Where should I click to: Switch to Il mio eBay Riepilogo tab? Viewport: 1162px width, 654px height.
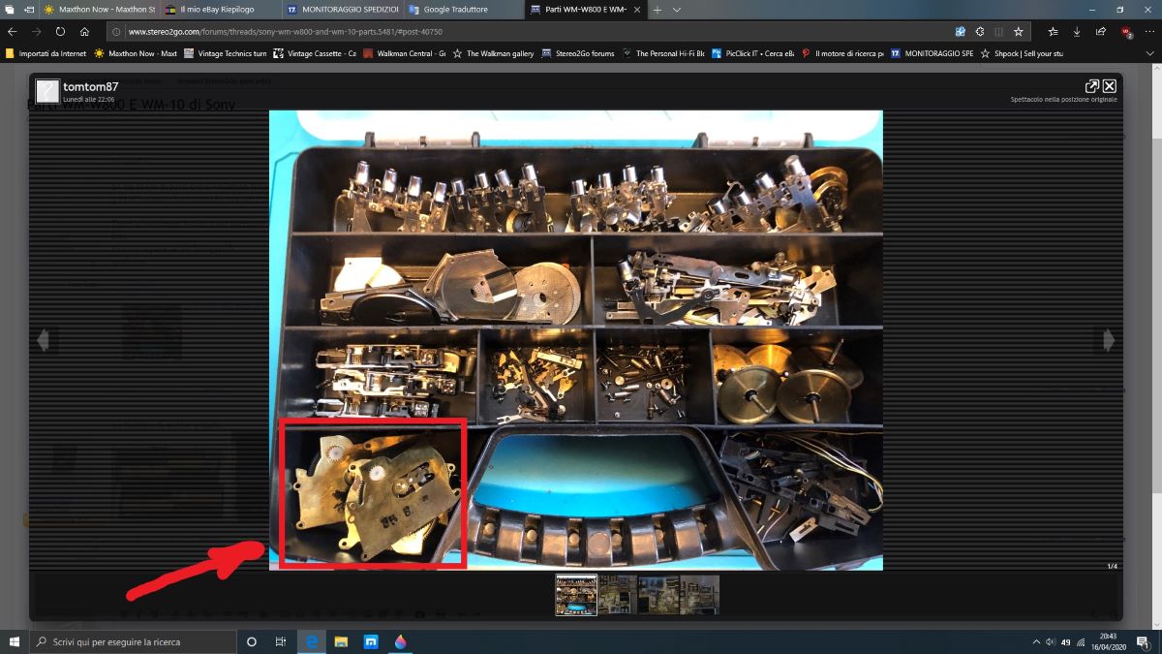click(x=219, y=9)
